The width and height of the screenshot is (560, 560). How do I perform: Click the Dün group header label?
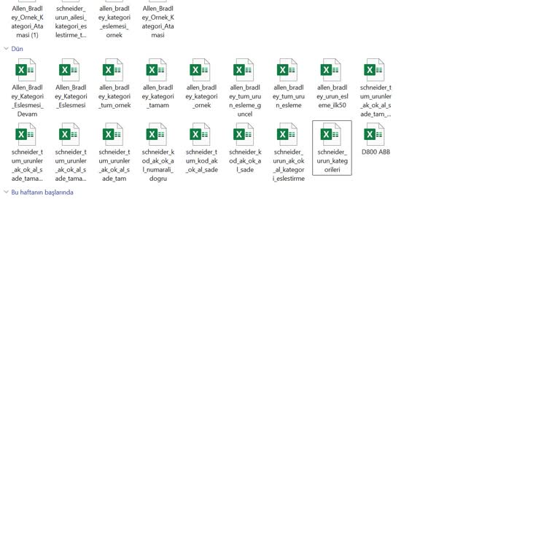click(x=17, y=49)
